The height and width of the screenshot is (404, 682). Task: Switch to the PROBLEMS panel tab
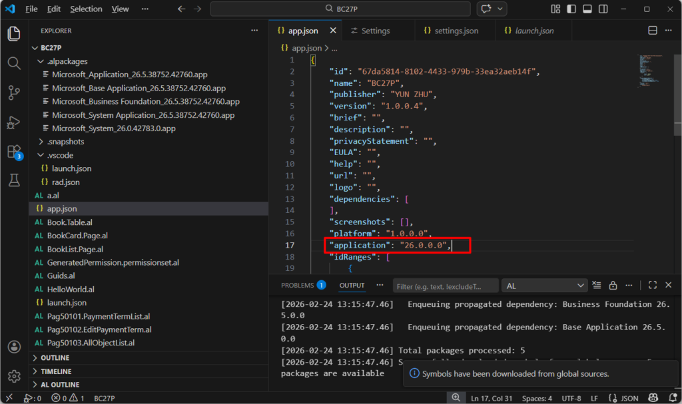click(x=297, y=286)
